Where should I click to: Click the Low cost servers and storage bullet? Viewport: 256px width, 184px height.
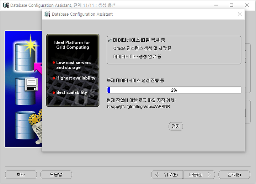71,65
